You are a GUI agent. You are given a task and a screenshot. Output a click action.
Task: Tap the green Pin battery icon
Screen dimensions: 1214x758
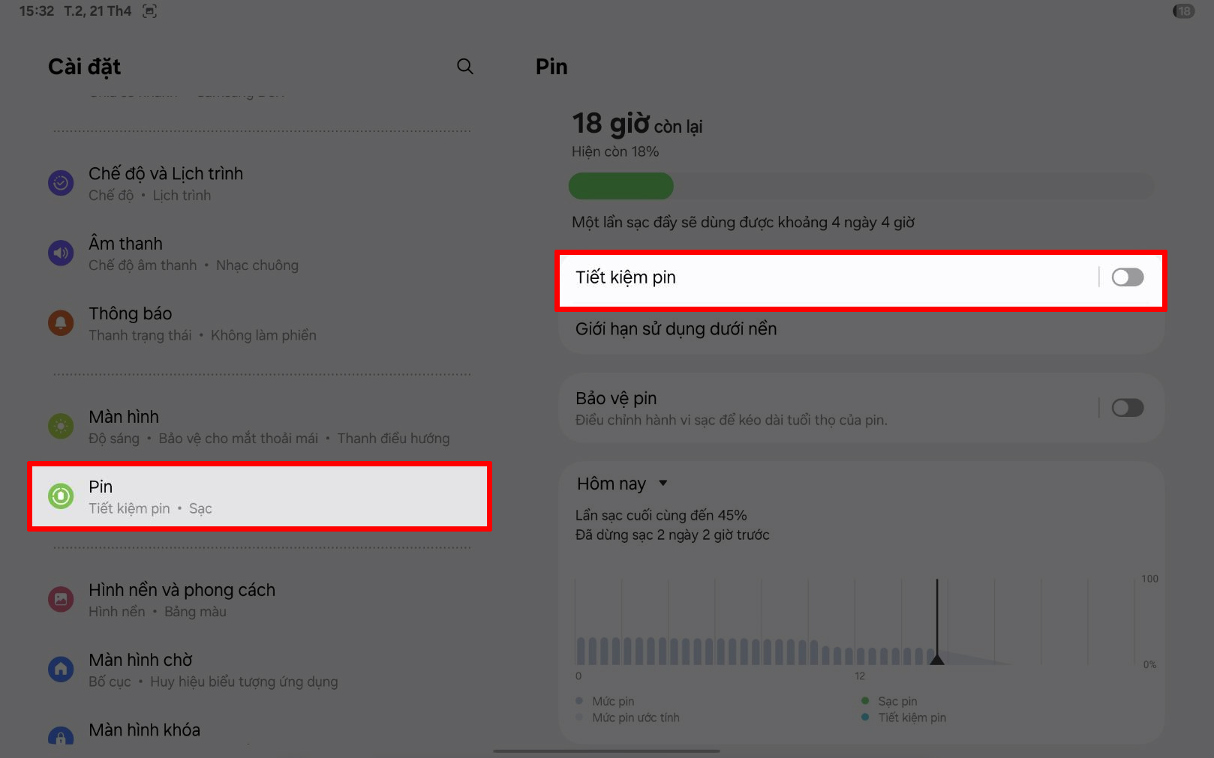click(61, 496)
